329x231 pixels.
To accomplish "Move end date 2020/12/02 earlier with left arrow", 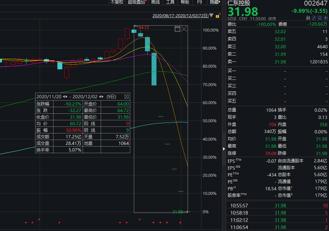I will click(100, 97).
